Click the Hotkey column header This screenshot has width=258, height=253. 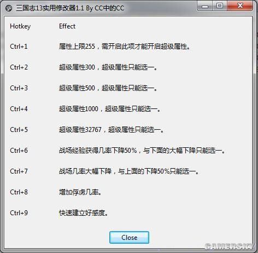click(20, 26)
